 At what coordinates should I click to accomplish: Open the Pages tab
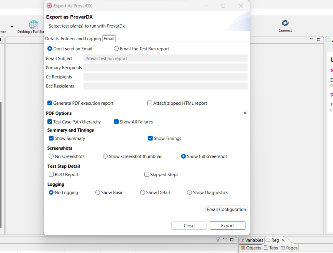pos(289,248)
